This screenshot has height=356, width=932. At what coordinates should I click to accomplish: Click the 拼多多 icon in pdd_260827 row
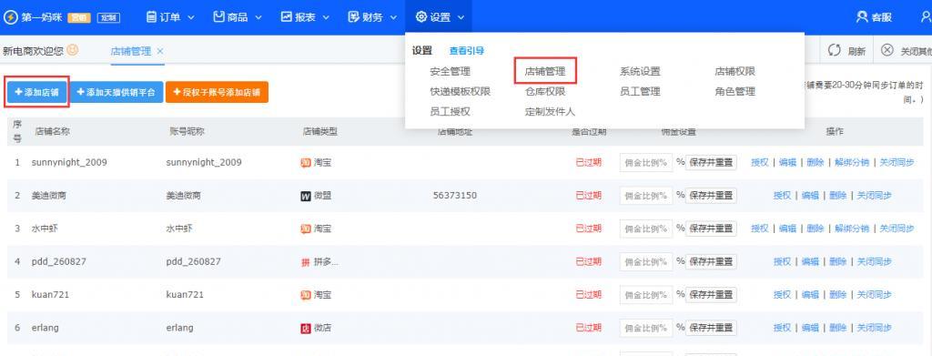[x=306, y=261]
